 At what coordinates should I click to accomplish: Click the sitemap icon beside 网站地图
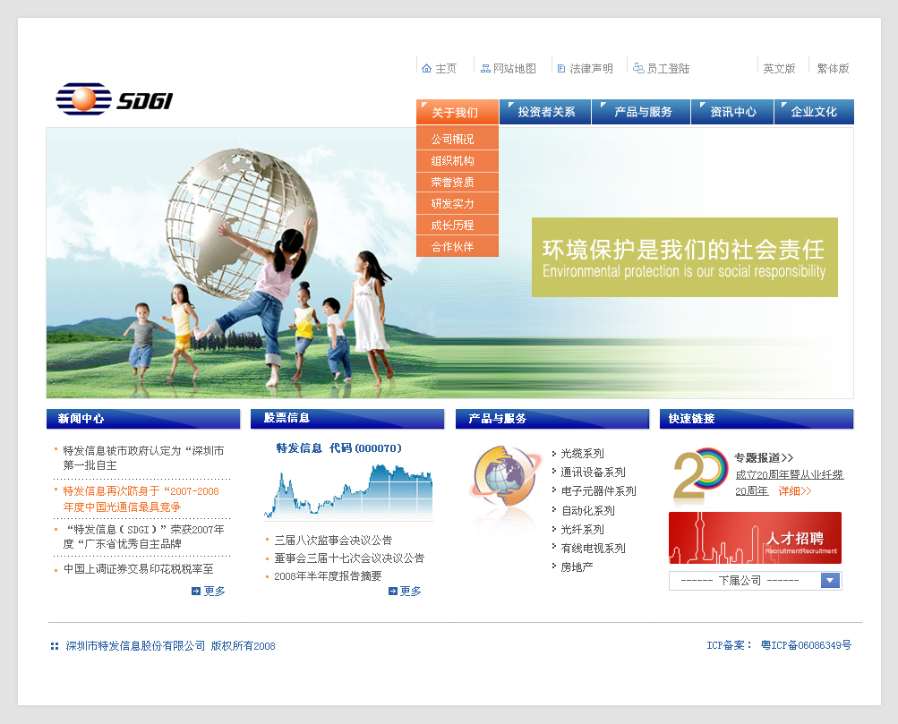click(x=485, y=69)
